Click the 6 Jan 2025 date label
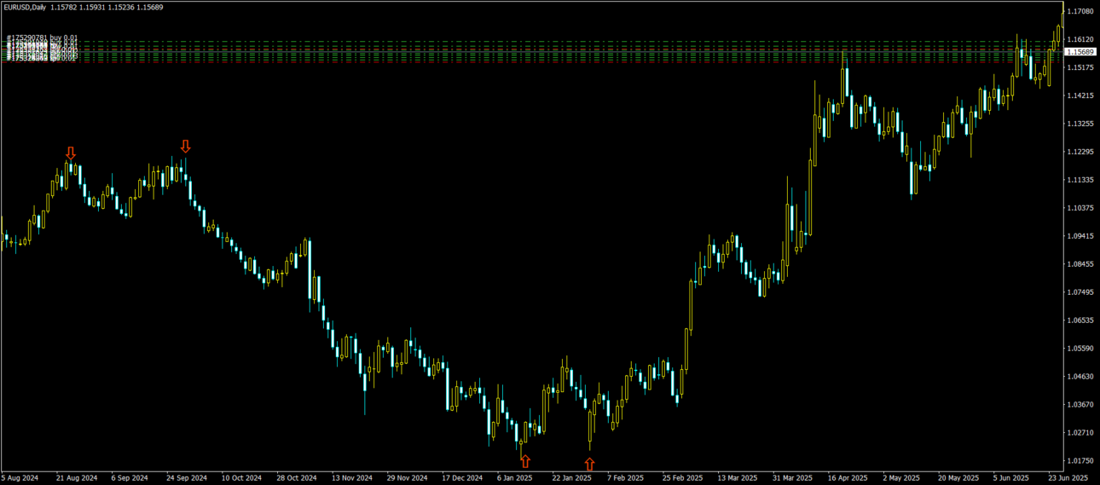 coord(516,478)
